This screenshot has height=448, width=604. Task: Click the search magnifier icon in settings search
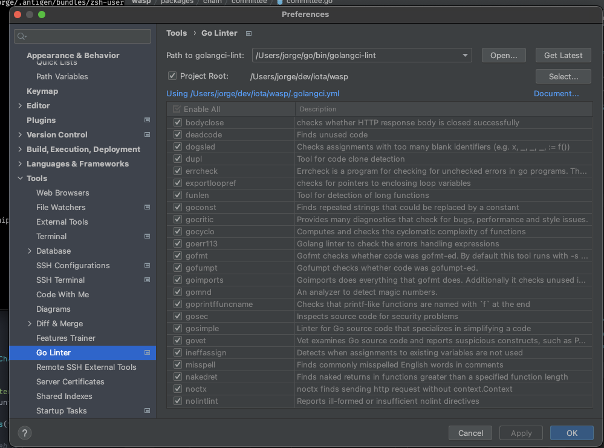(x=22, y=36)
